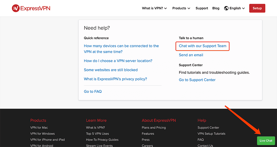Open how many devices can be connected link
277x147 pixels.
pos(121,49)
